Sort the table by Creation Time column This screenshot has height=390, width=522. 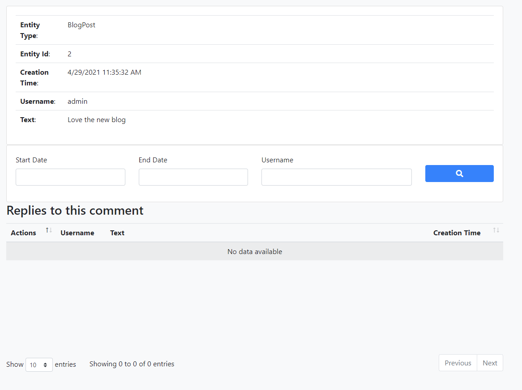click(x=457, y=233)
